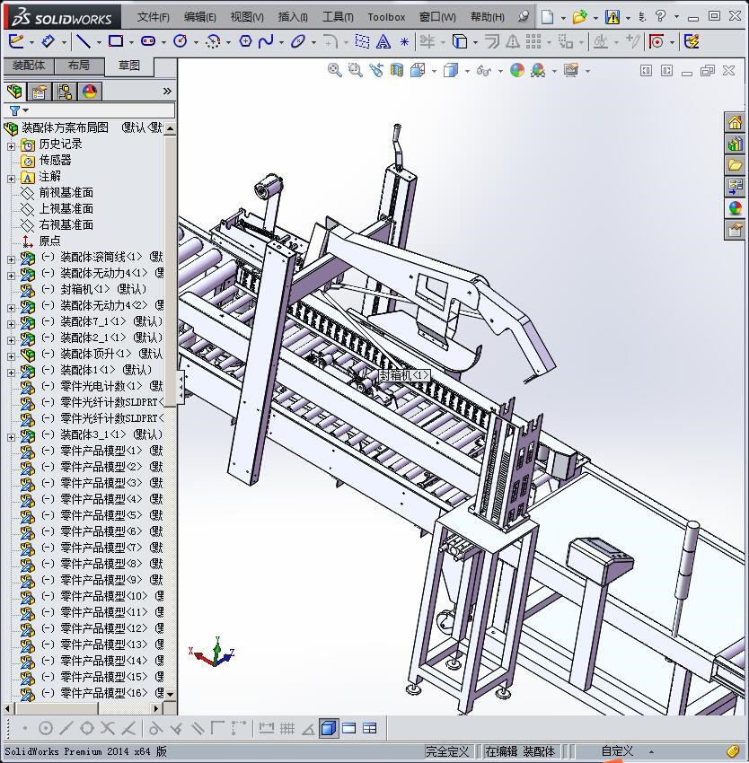The image size is (749, 763).
Task: Open the 插入 menu
Action: point(293,17)
